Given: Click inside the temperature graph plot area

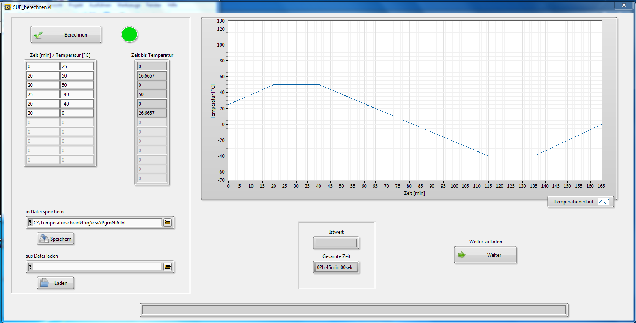Looking at the screenshot, I should click(415, 100).
